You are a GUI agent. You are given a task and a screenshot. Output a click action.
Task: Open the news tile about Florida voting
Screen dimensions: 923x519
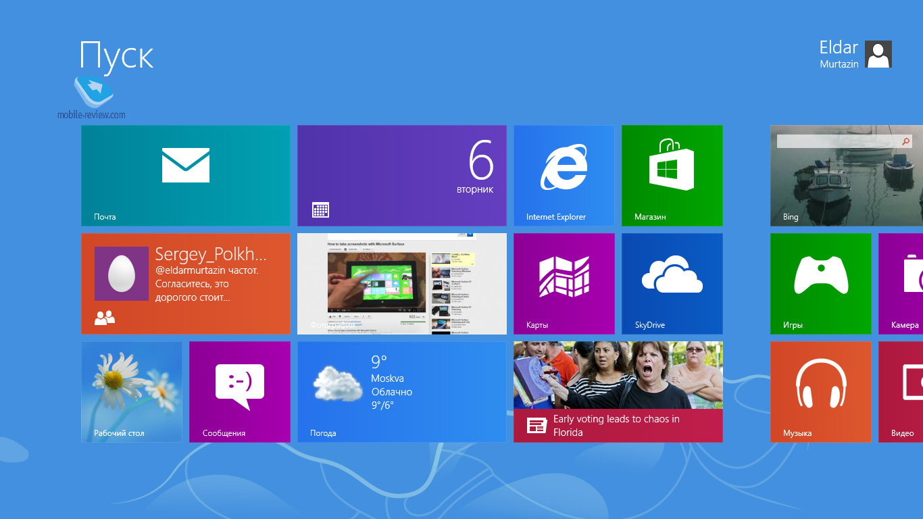click(618, 392)
